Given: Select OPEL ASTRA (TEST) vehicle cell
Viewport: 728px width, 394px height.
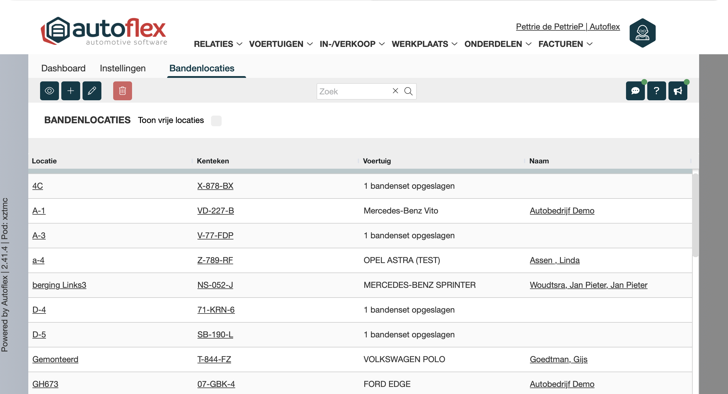Looking at the screenshot, I should point(402,260).
